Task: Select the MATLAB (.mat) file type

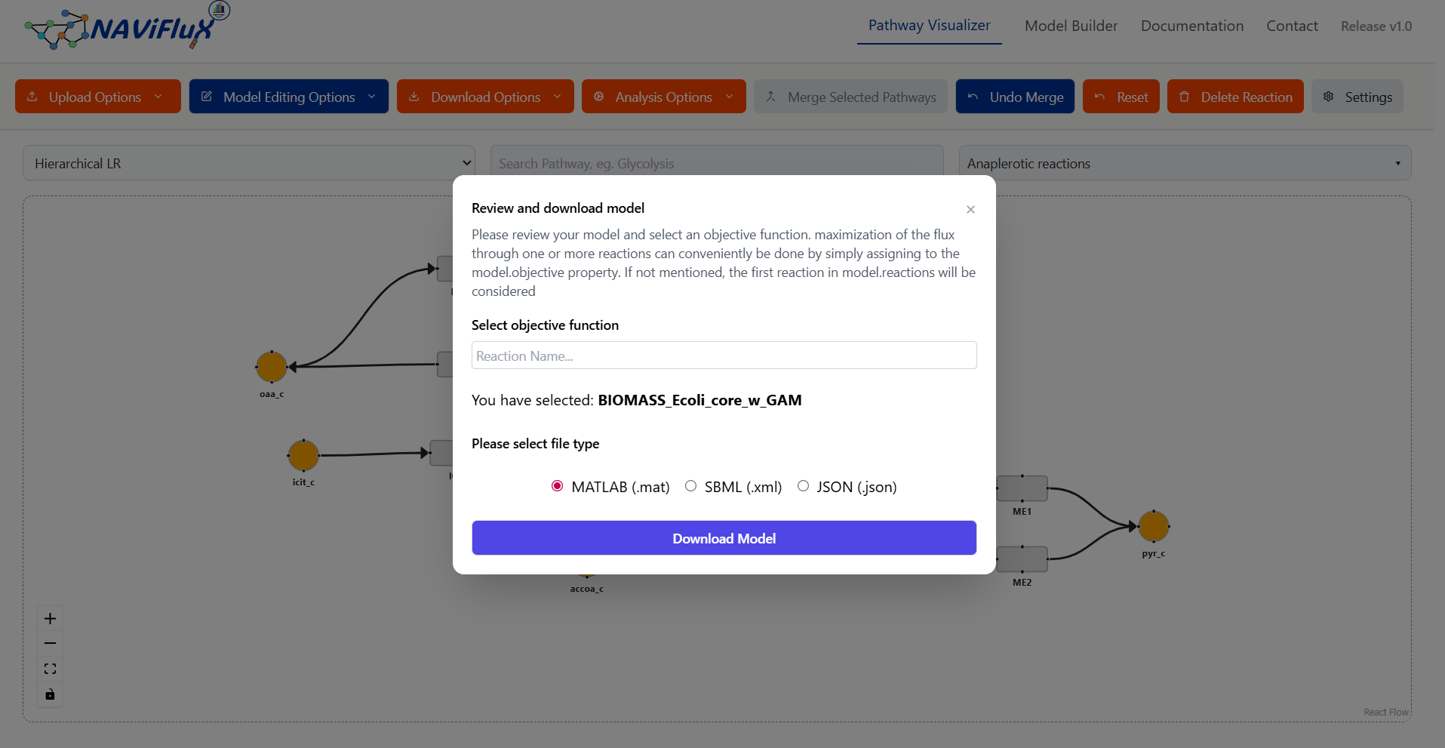Action: [557, 486]
